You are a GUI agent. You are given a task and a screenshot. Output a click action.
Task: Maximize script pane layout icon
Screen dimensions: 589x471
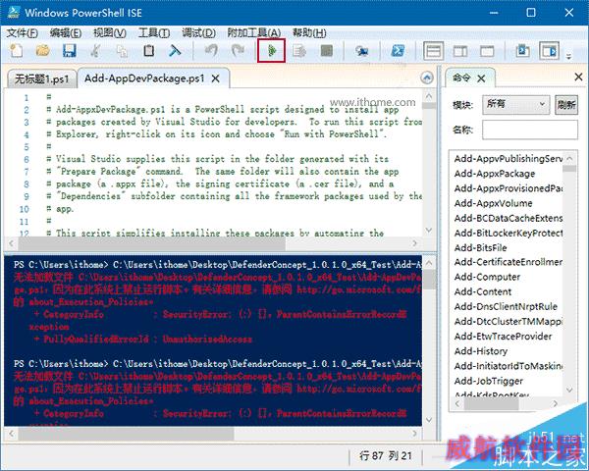pos(487,51)
